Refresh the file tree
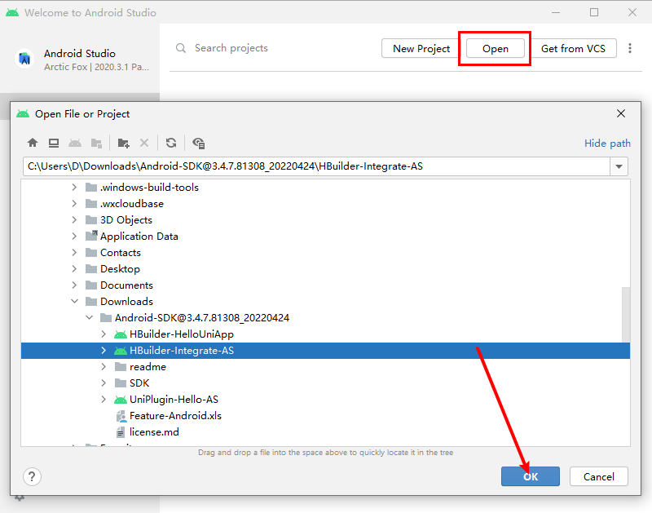Image resolution: width=652 pixels, height=513 pixels. click(x=171, y=143)
